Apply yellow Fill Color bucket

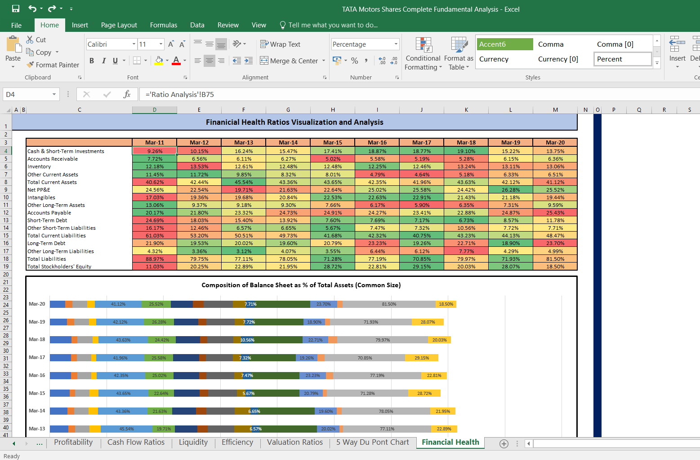click(159, 61)
